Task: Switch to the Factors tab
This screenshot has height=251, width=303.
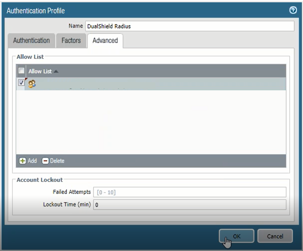Action: (x=71, y=41)
